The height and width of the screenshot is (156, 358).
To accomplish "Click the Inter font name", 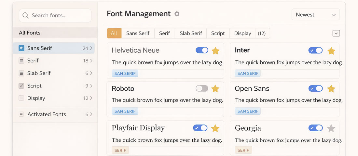I will [x=242, y=50].
